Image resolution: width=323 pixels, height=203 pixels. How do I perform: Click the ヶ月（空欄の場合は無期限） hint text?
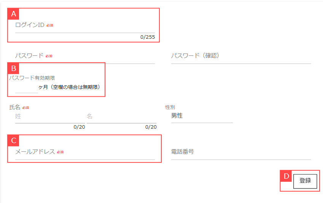[69, 87]
